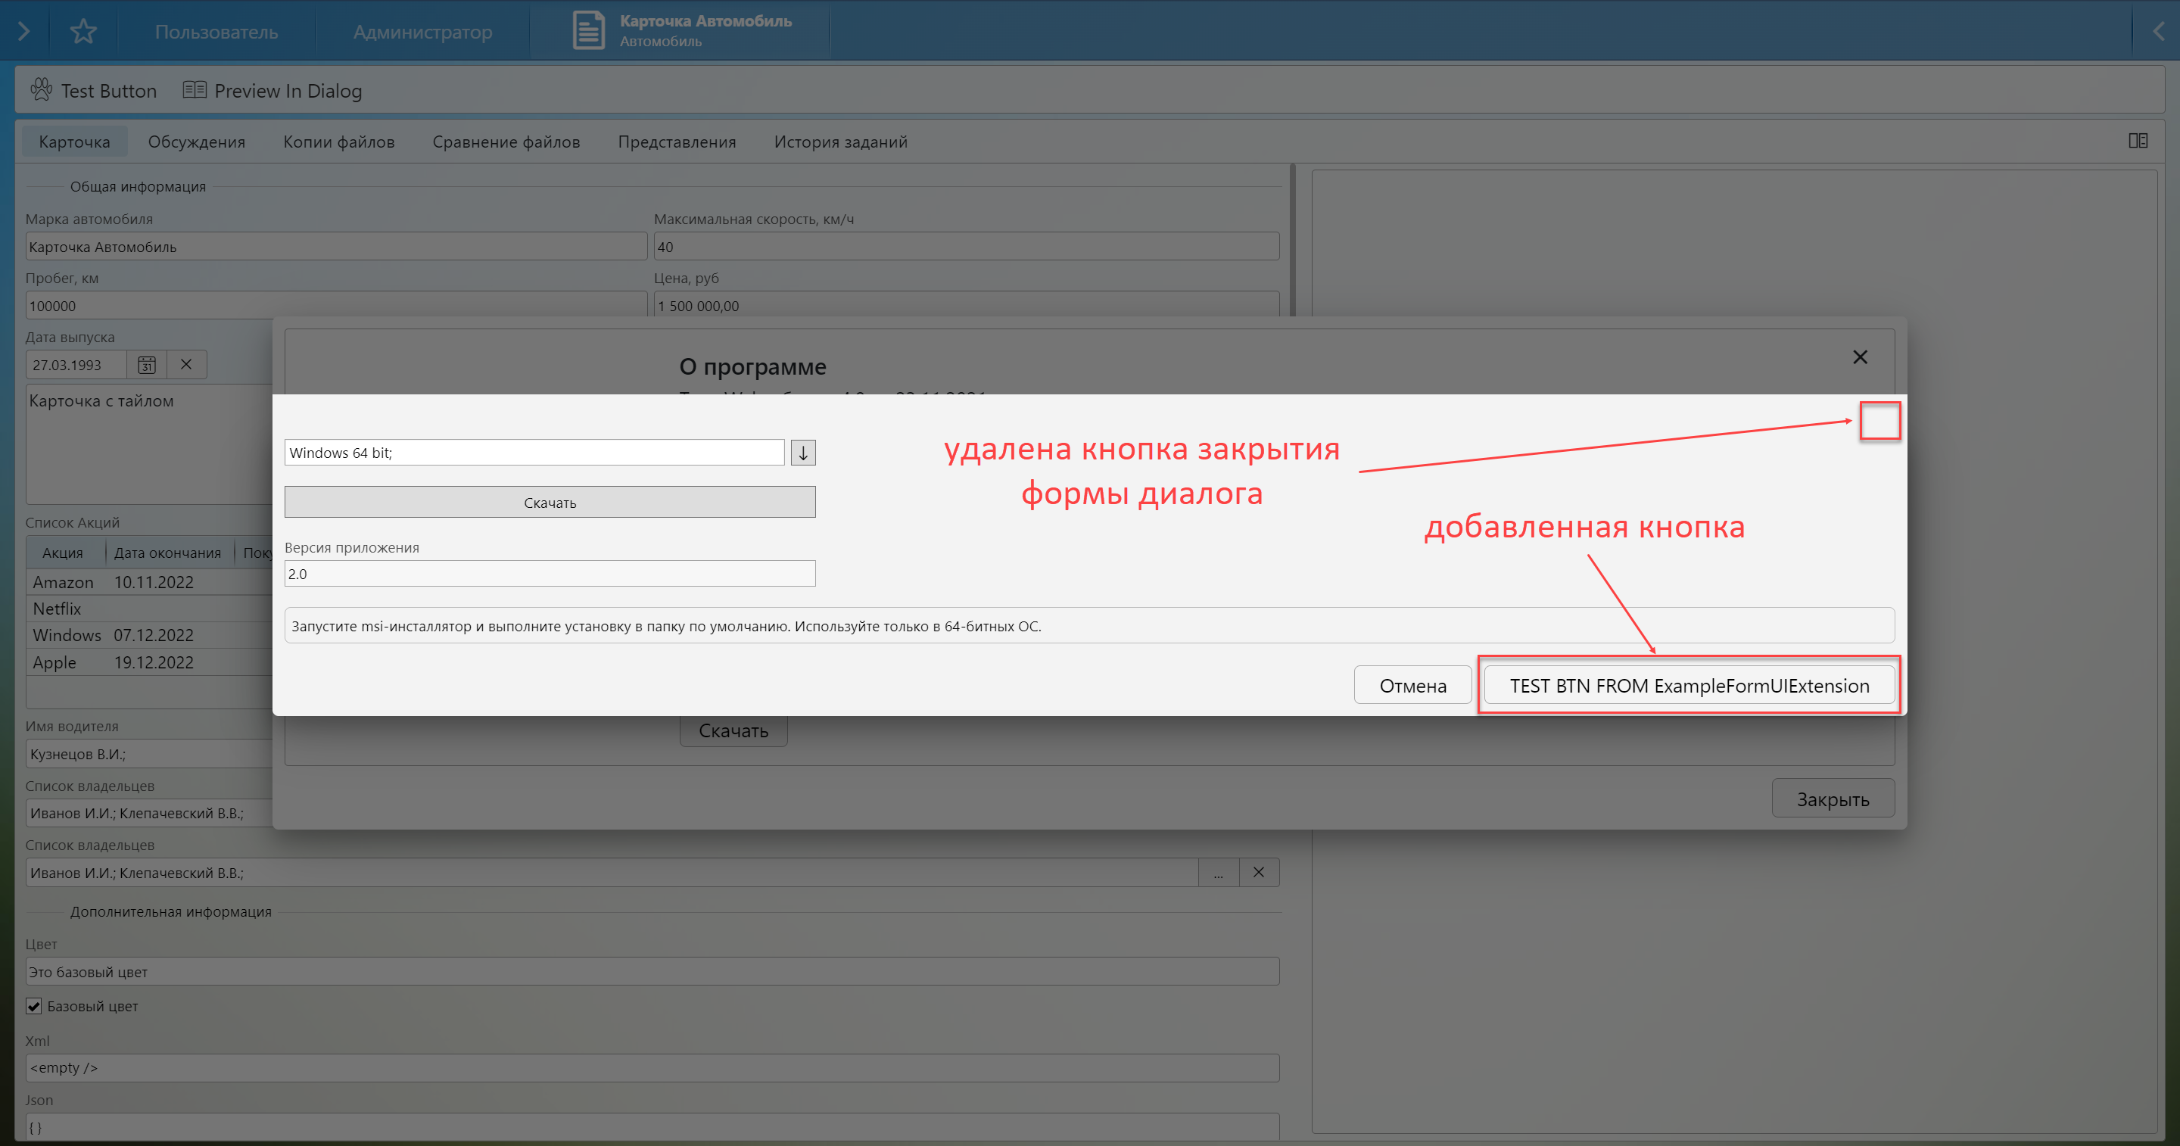Expand left sidebar with chevron arrow
This screenshot has height=1146, width=2180.
pyautogui.click(x=23, y=31)
